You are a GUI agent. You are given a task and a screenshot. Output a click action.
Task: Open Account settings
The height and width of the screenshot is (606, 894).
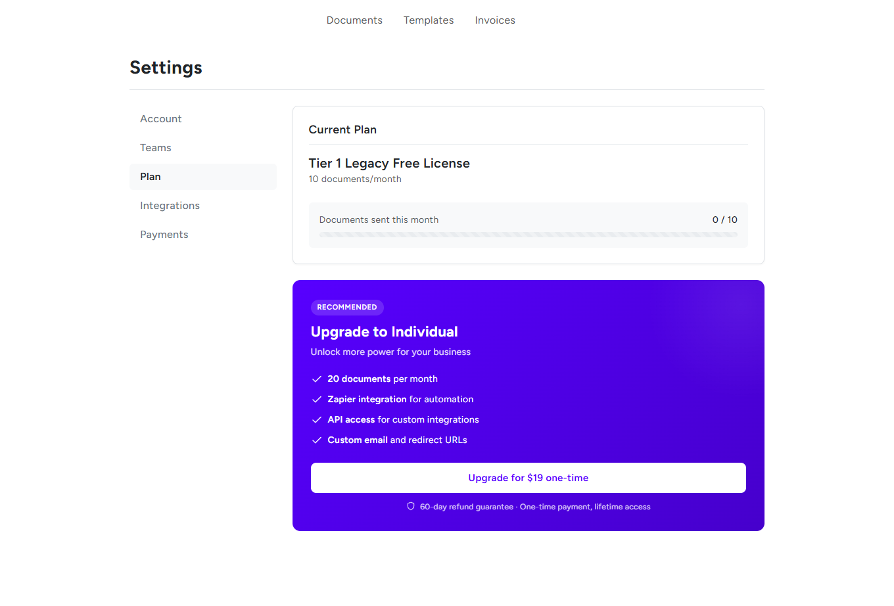click(x=160, y=118)
